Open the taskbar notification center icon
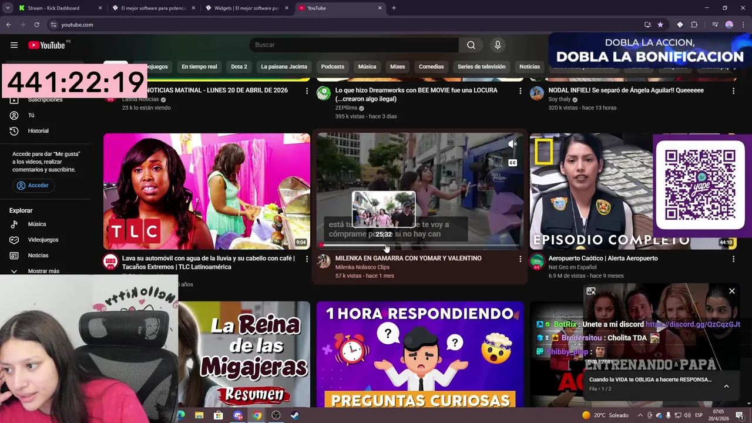 [740, 415]
